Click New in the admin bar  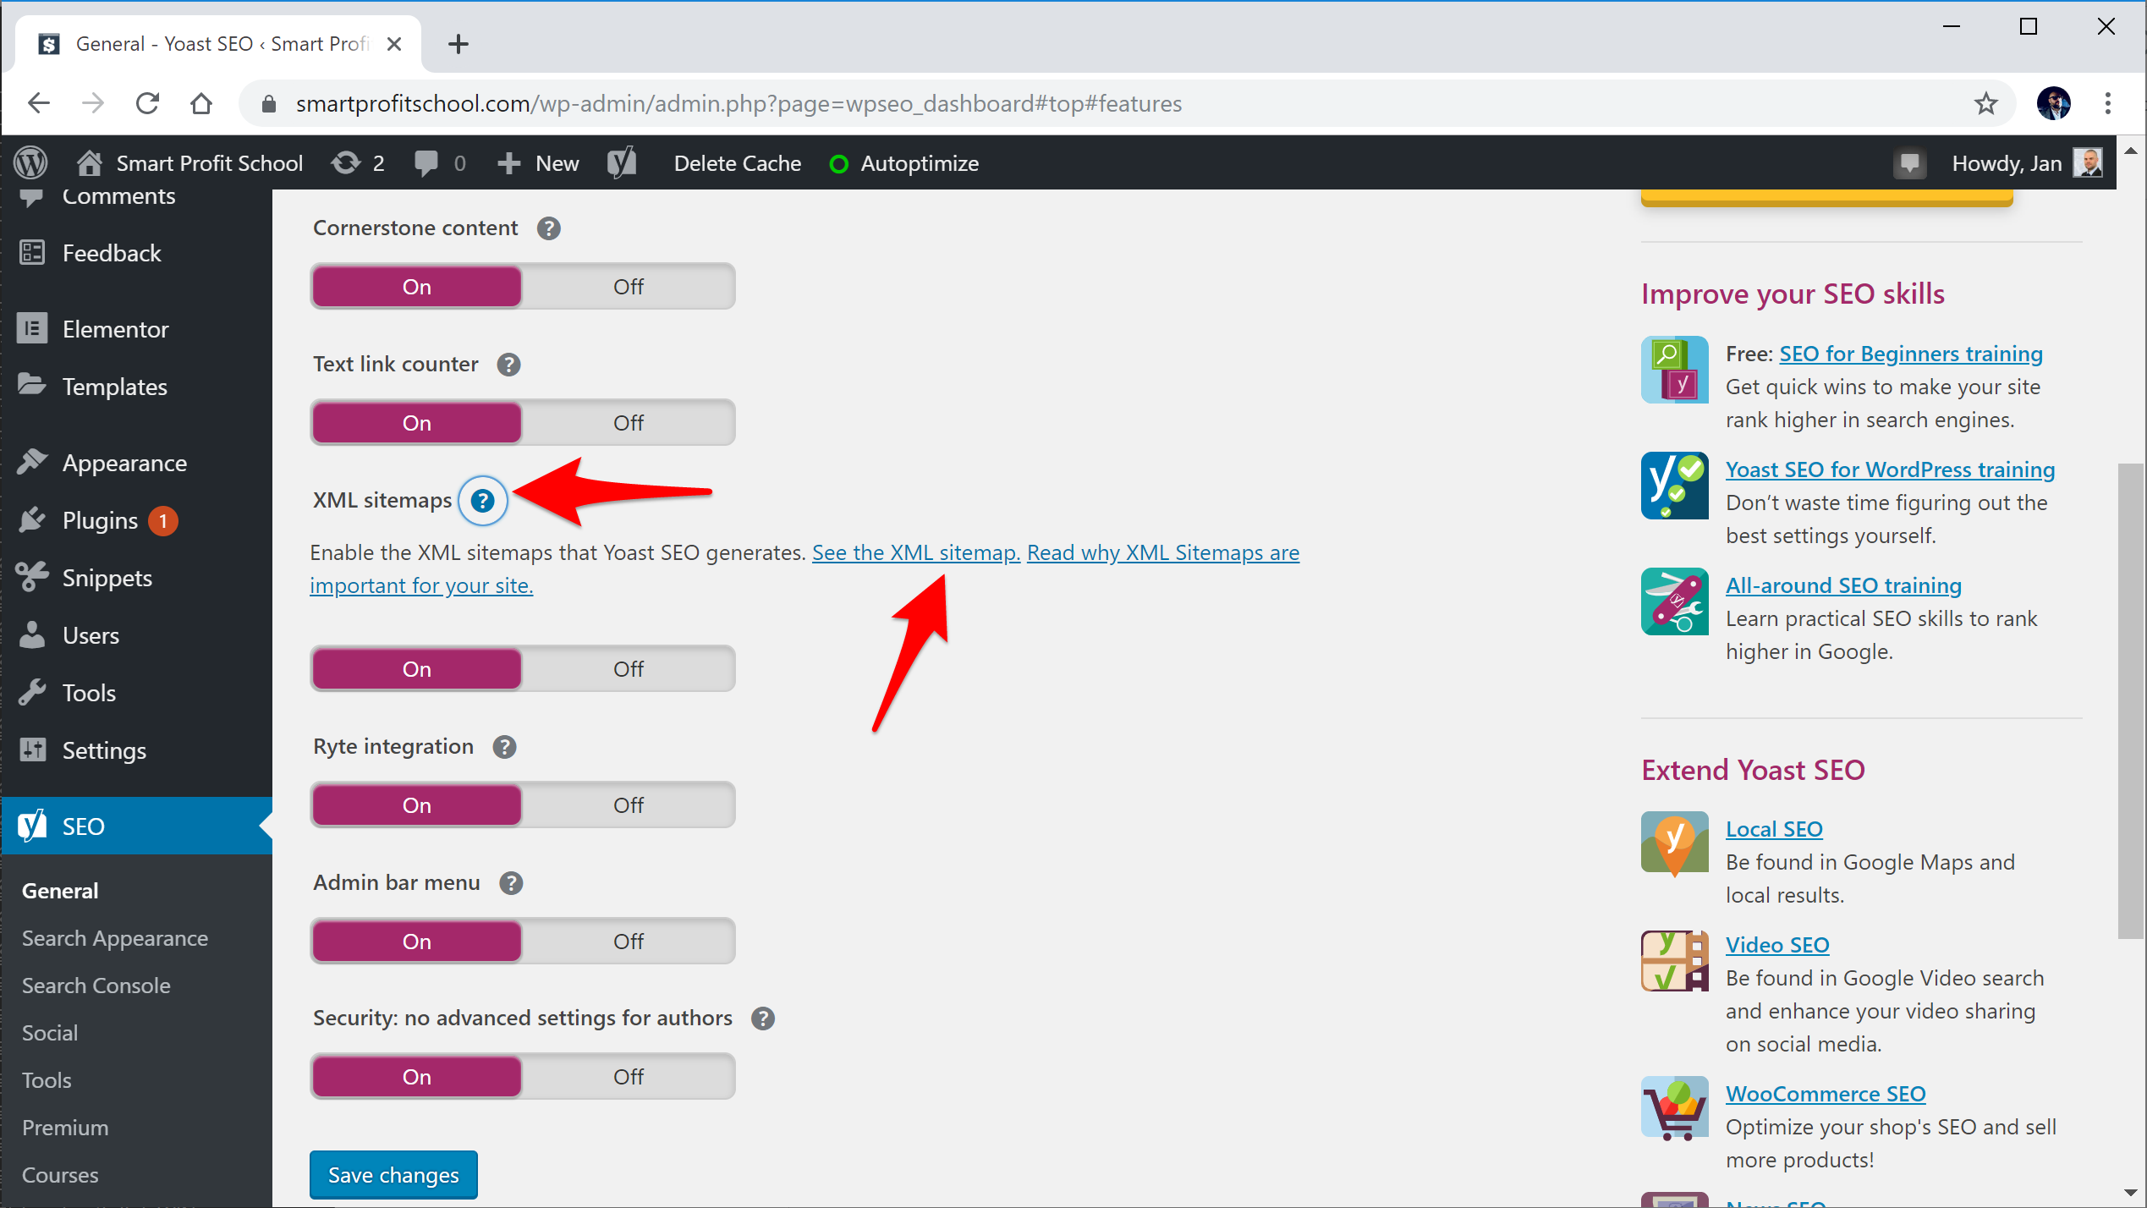539,162
